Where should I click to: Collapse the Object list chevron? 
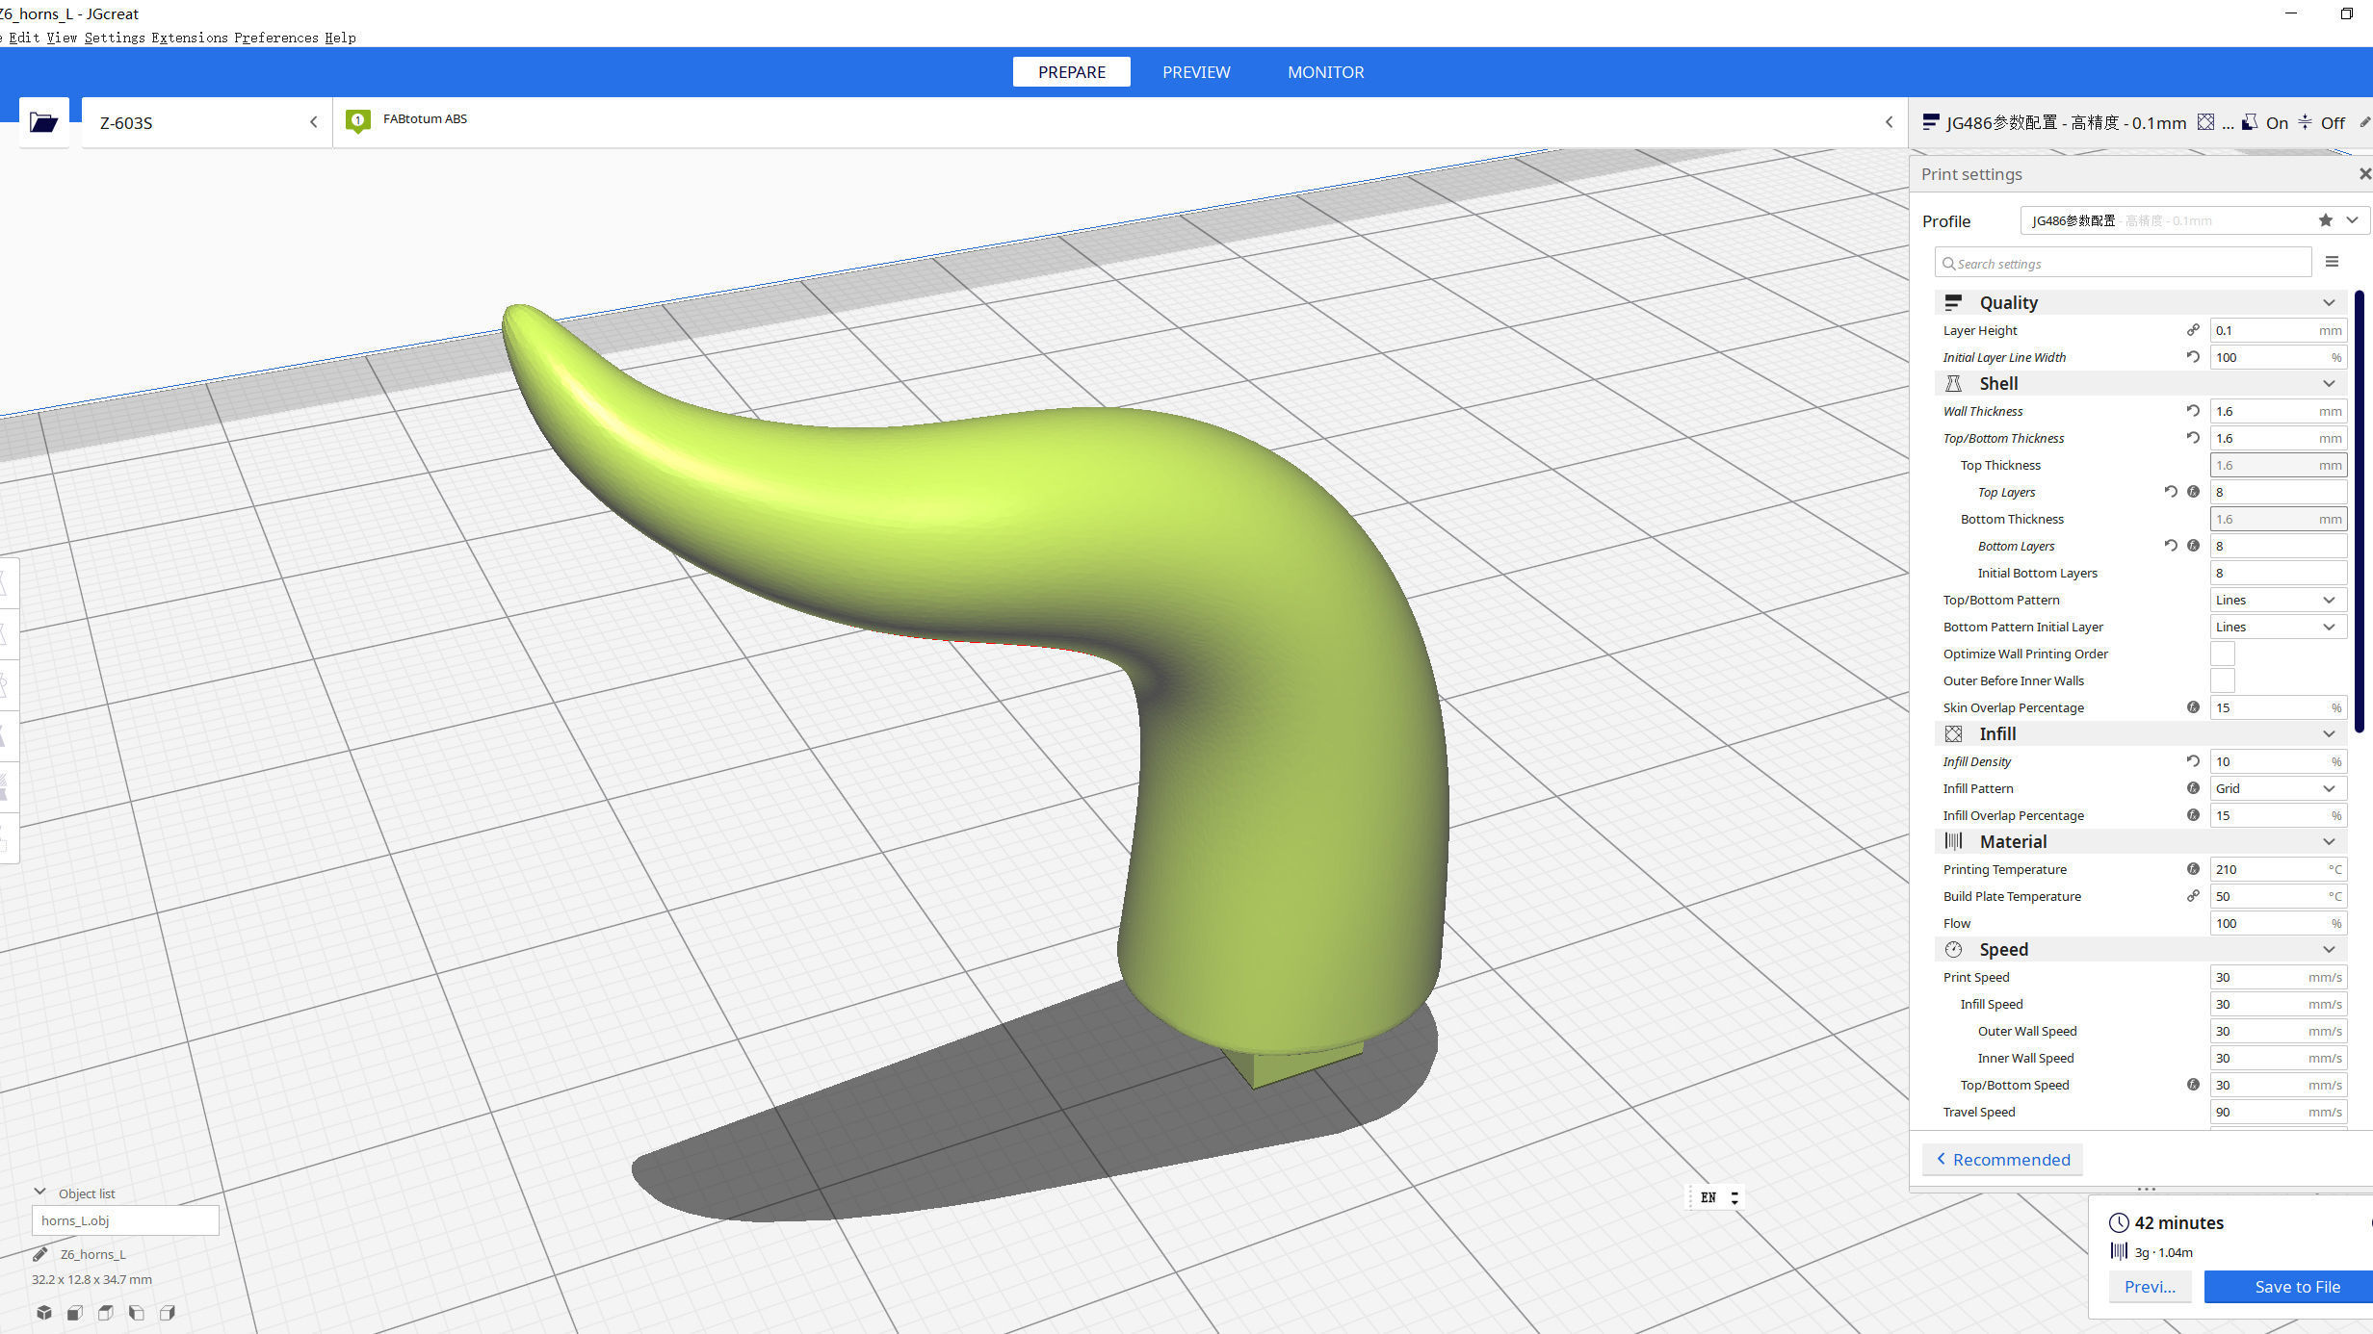(x=39, y=1192)
